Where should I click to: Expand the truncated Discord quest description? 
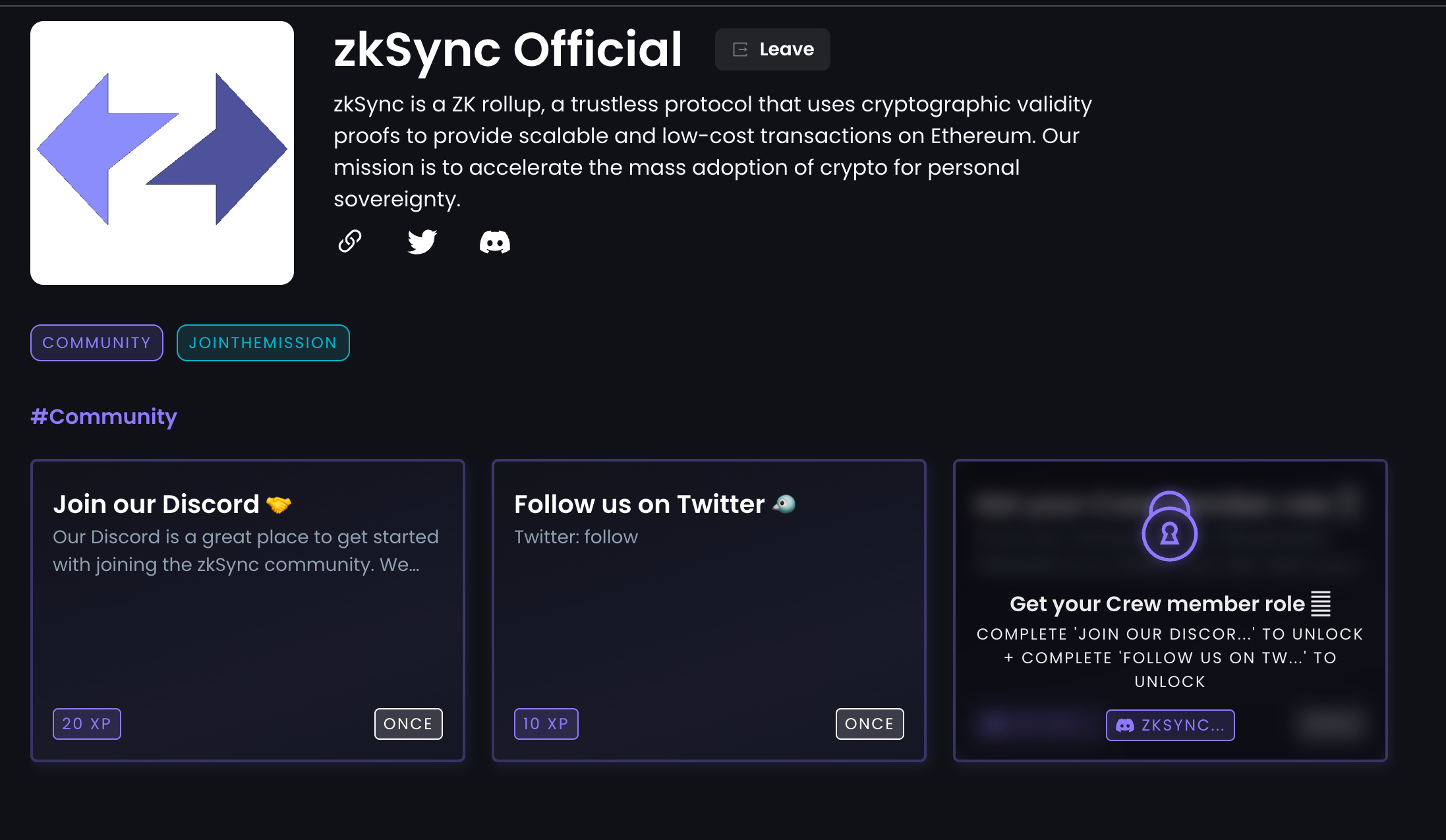click(245, 551)
